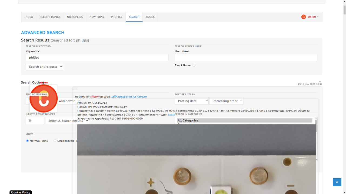This screenshot has width=346, height=194.
Task: Open the 'Search entire posts' dropdown
Action: (44, 67)
